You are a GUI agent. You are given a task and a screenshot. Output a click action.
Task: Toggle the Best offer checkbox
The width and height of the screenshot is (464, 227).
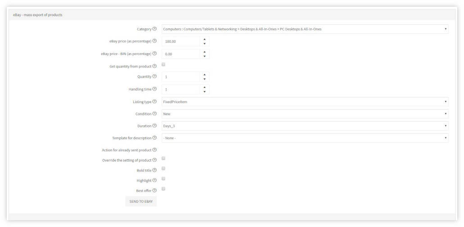pyautogui.click(x=164, y=189)
